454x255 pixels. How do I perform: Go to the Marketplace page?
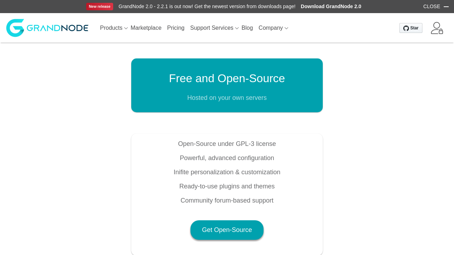[146, 28]
